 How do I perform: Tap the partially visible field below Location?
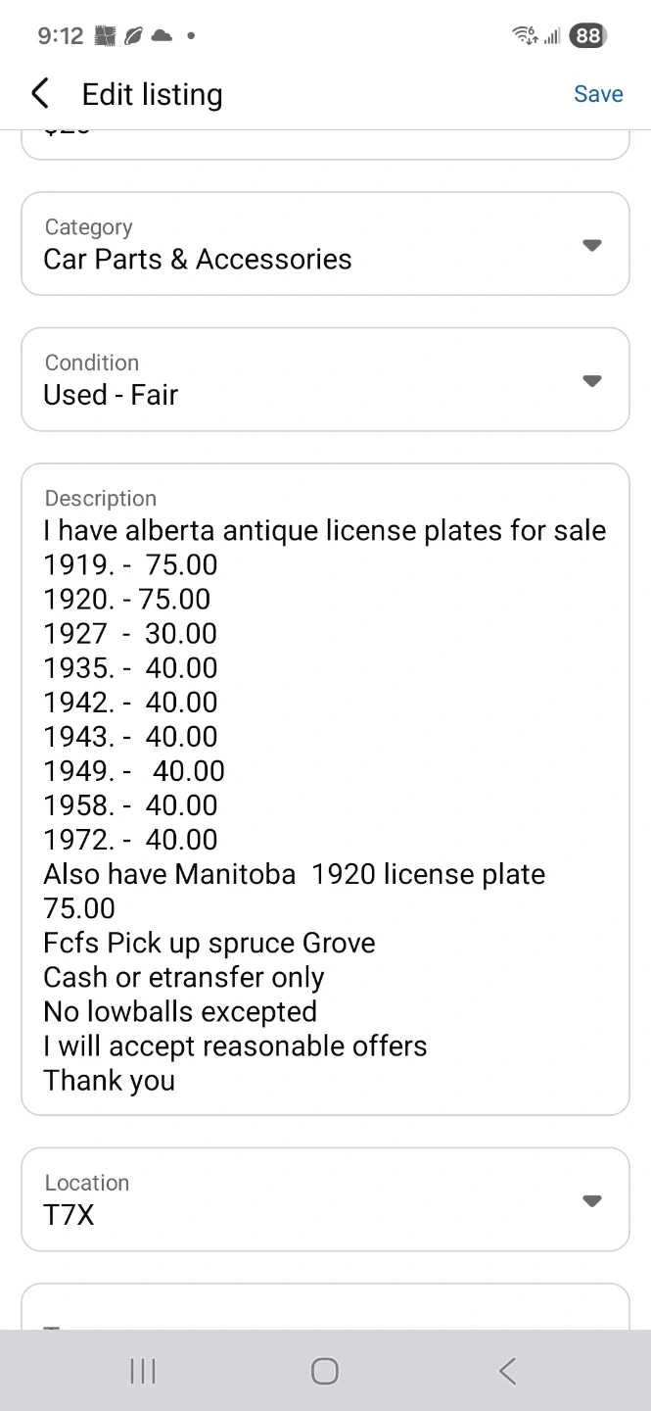click(325, 1306)
